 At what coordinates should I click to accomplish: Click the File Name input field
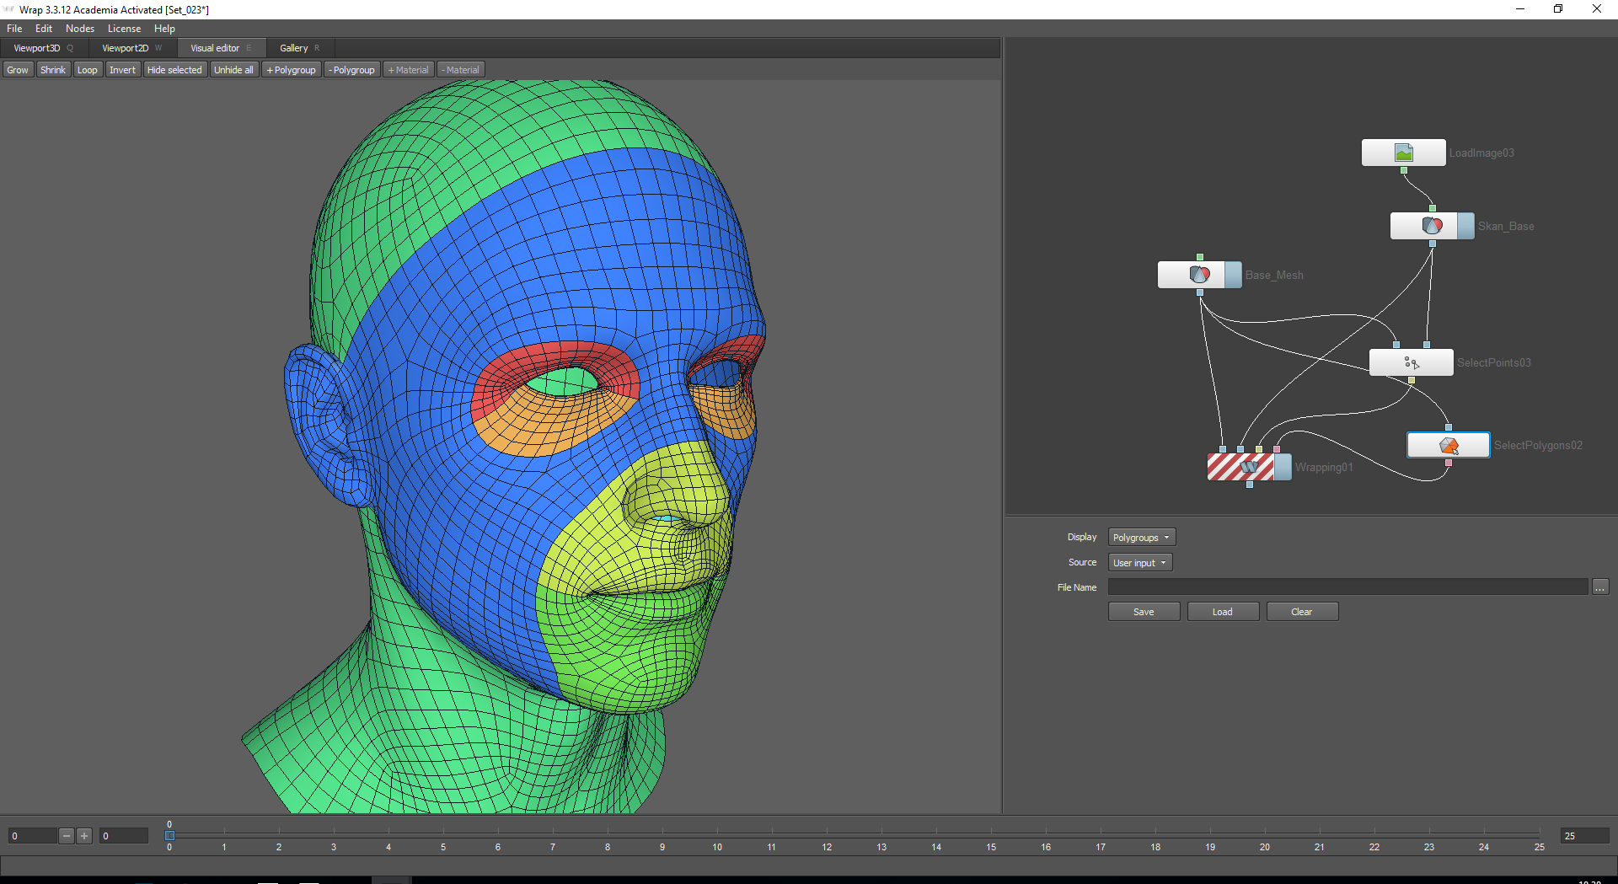tap(1347, 587)
